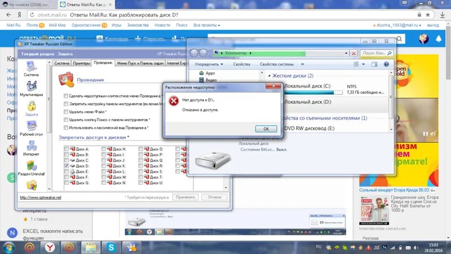This screenshot has width=451, height=254.
Task: Toggle Сделать недоступным контекстное меню checkbox
Action: [x=66, y=96]
